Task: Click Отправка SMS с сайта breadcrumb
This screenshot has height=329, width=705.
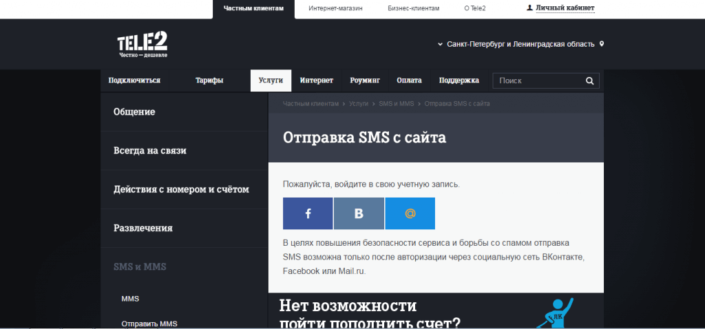Action: (457, 104)
